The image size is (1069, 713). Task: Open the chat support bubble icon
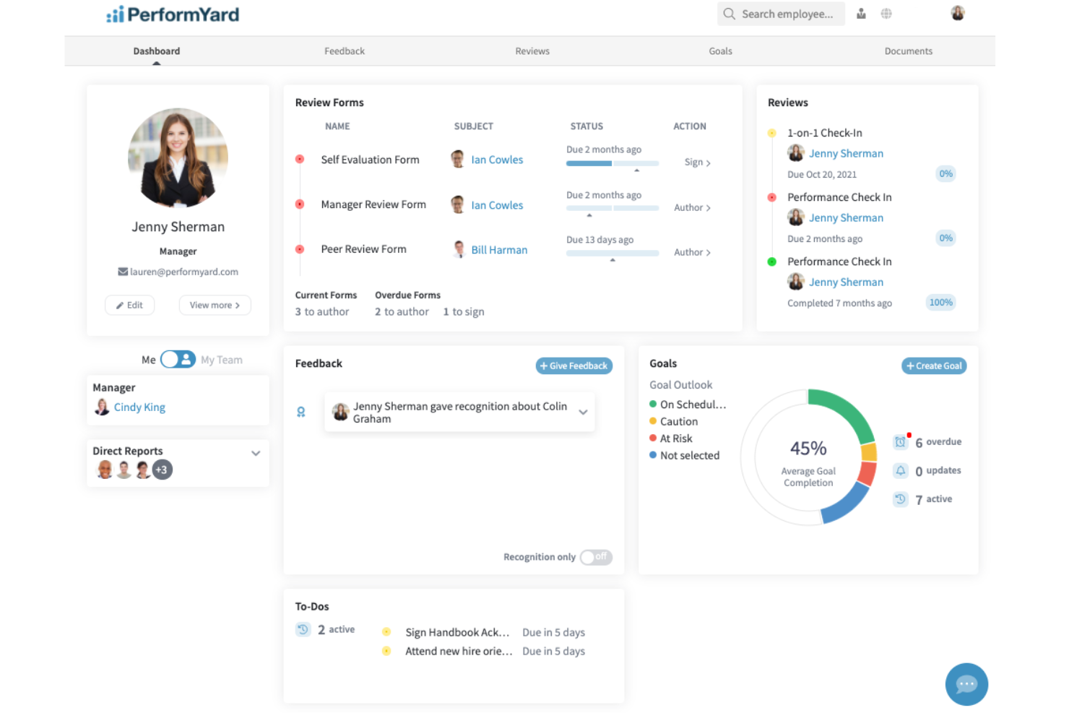click(966, 684)
